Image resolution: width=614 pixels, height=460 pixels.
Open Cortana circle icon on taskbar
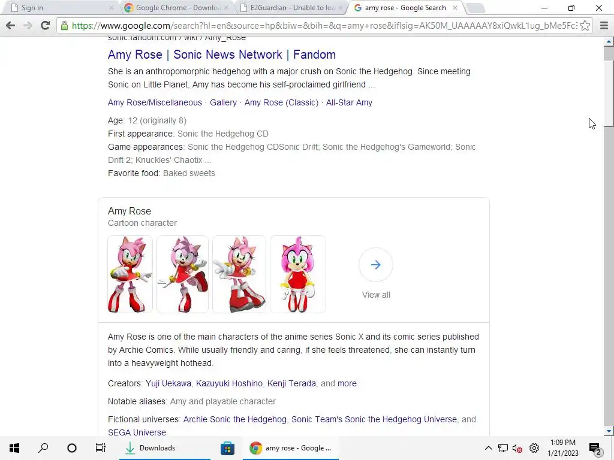pyautogui.click(x=72, y=448)
